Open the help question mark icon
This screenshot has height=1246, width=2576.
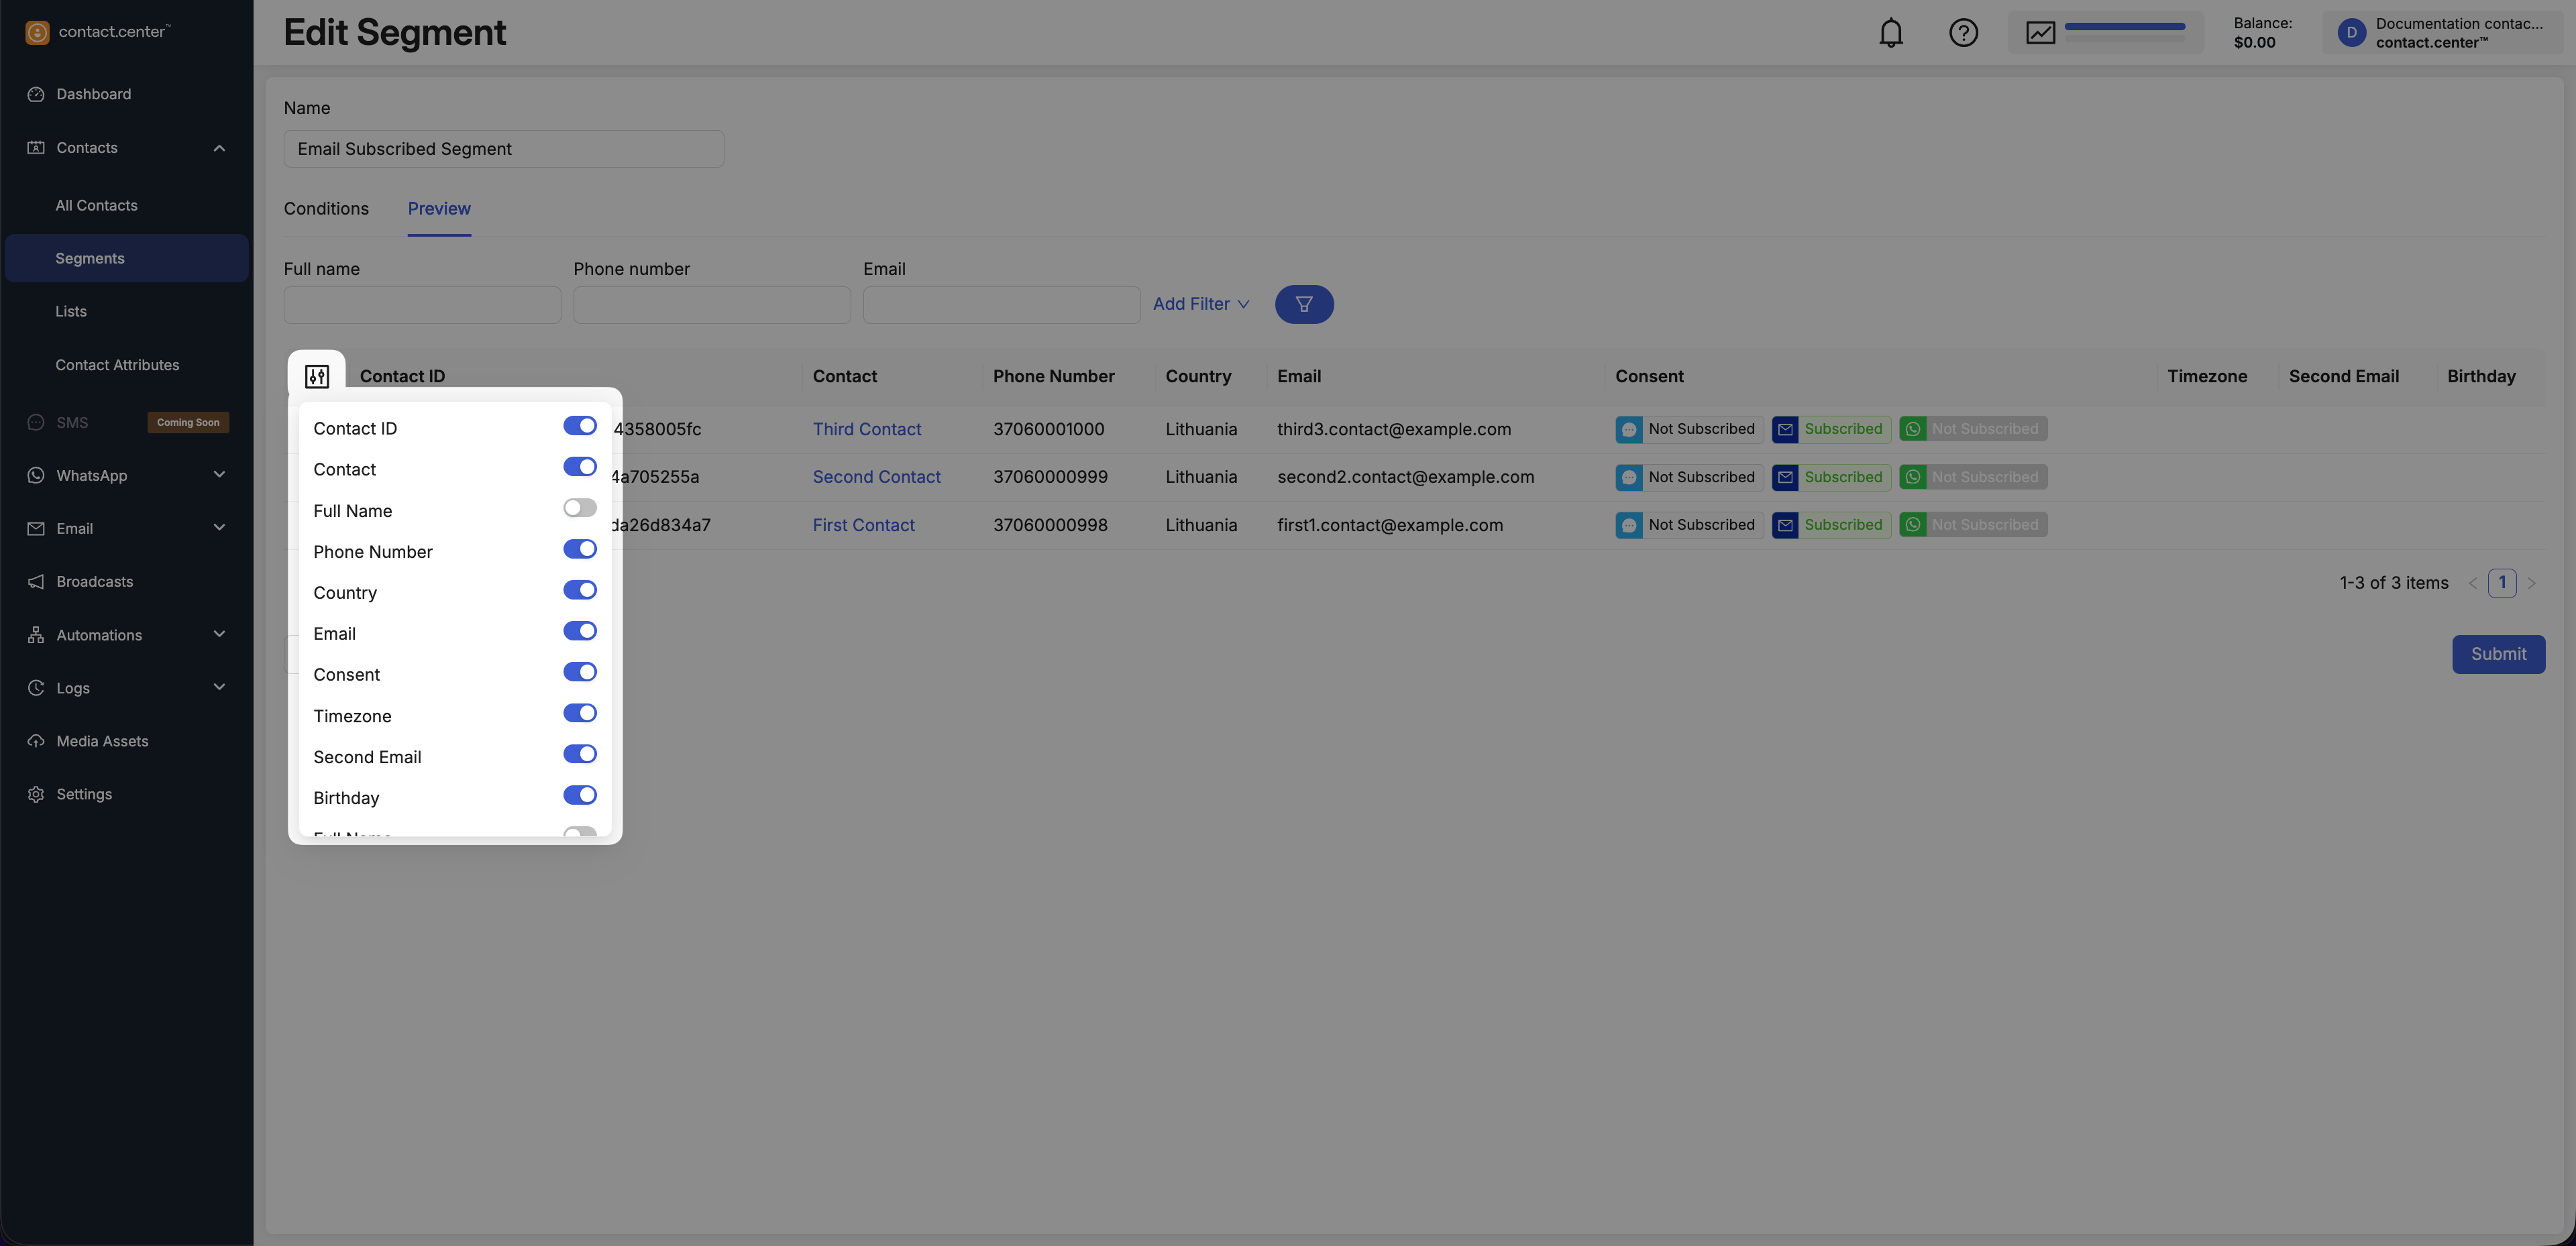(1963, 33)
